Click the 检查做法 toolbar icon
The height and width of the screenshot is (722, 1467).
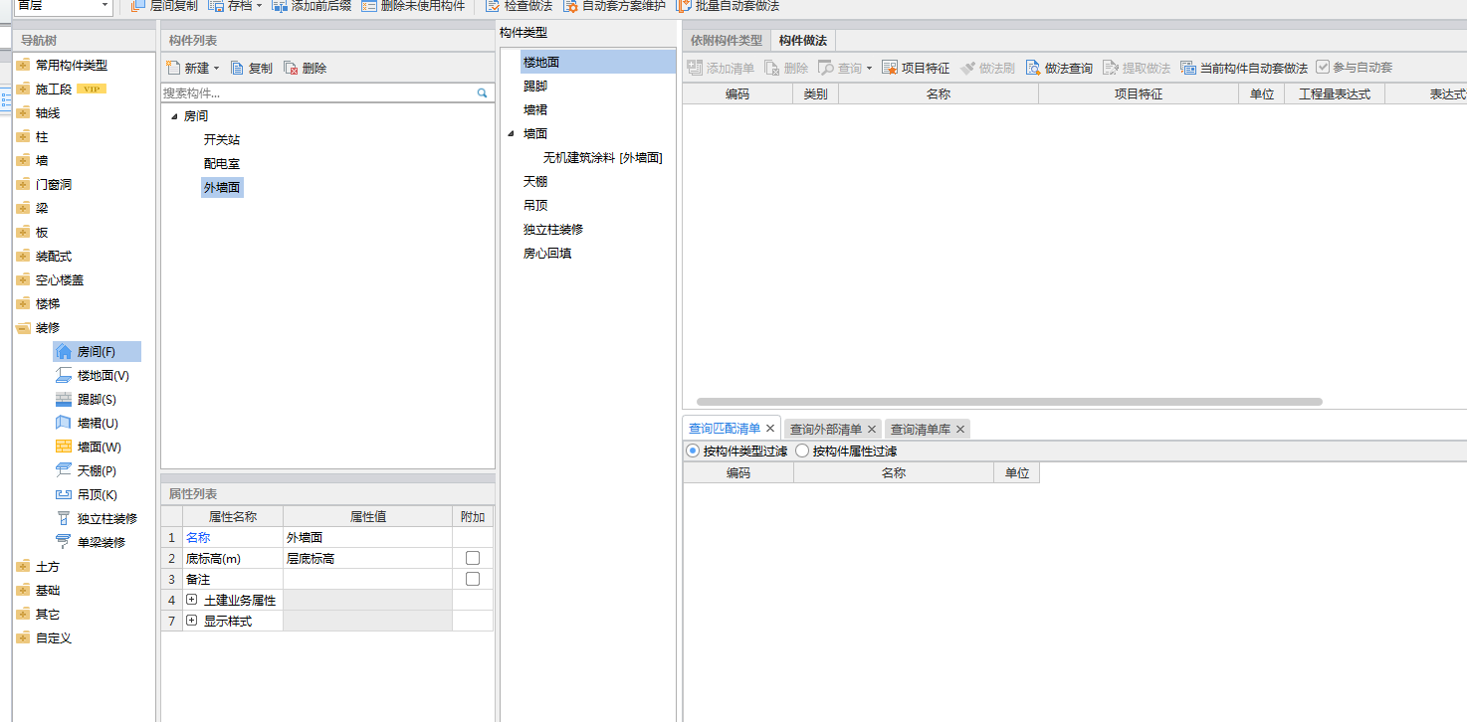pyautogui.click(x=494, y=6)
